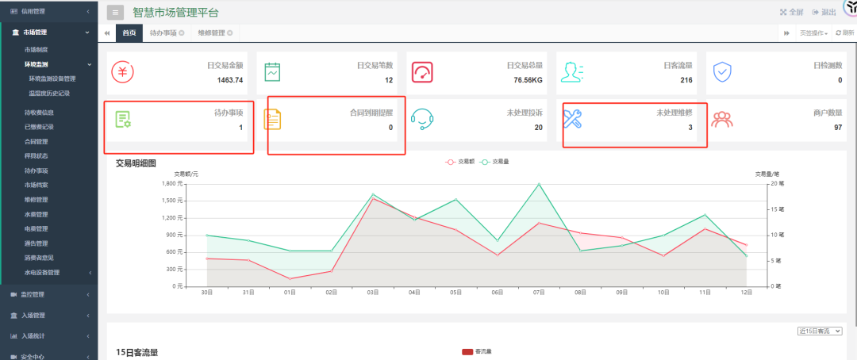Open the 近15日客流 dropdown
This screenshot has width=857, height=360.
tap(820, 331)
